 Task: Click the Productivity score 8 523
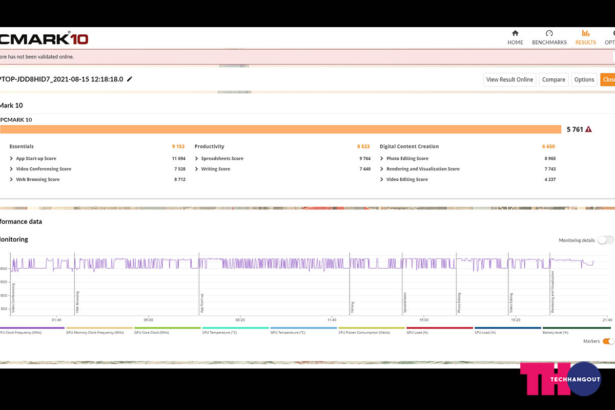(363, 146)
